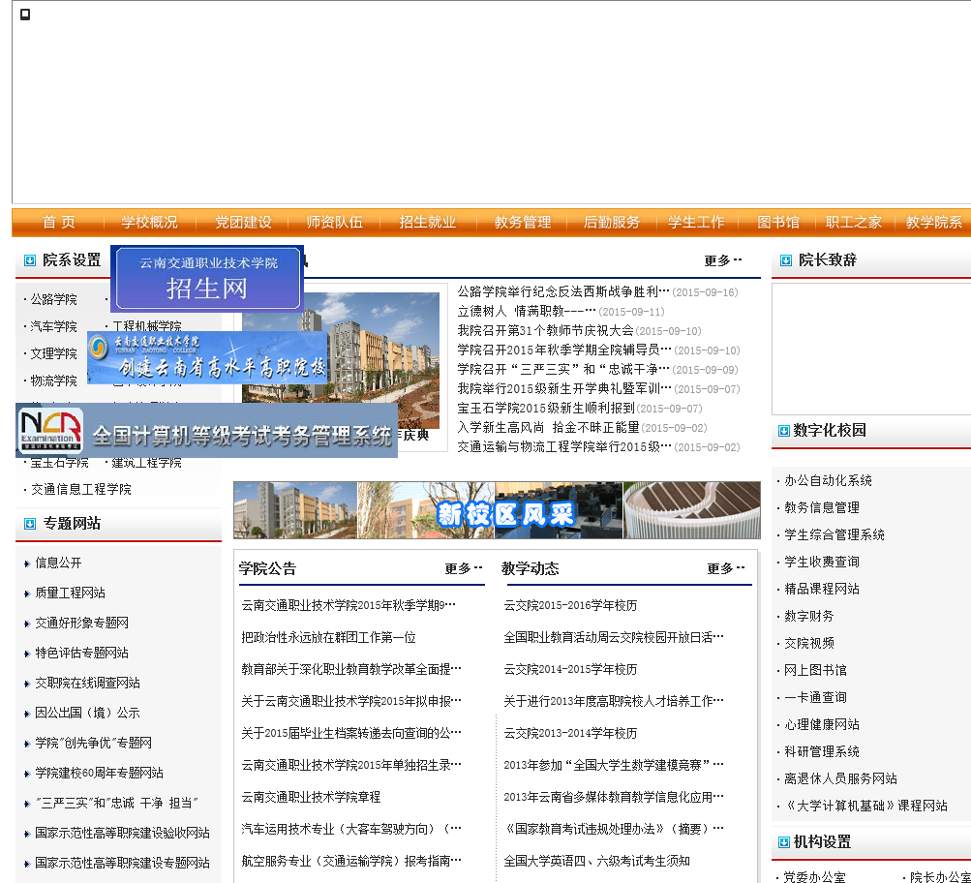
Task: Go to 首页 in the navigation bar
Action: tap(59, 223)
